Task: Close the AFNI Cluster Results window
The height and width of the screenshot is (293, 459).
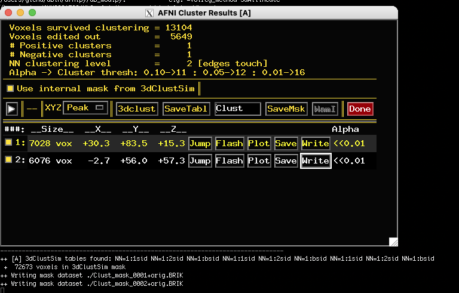Action: coord(8,13)
